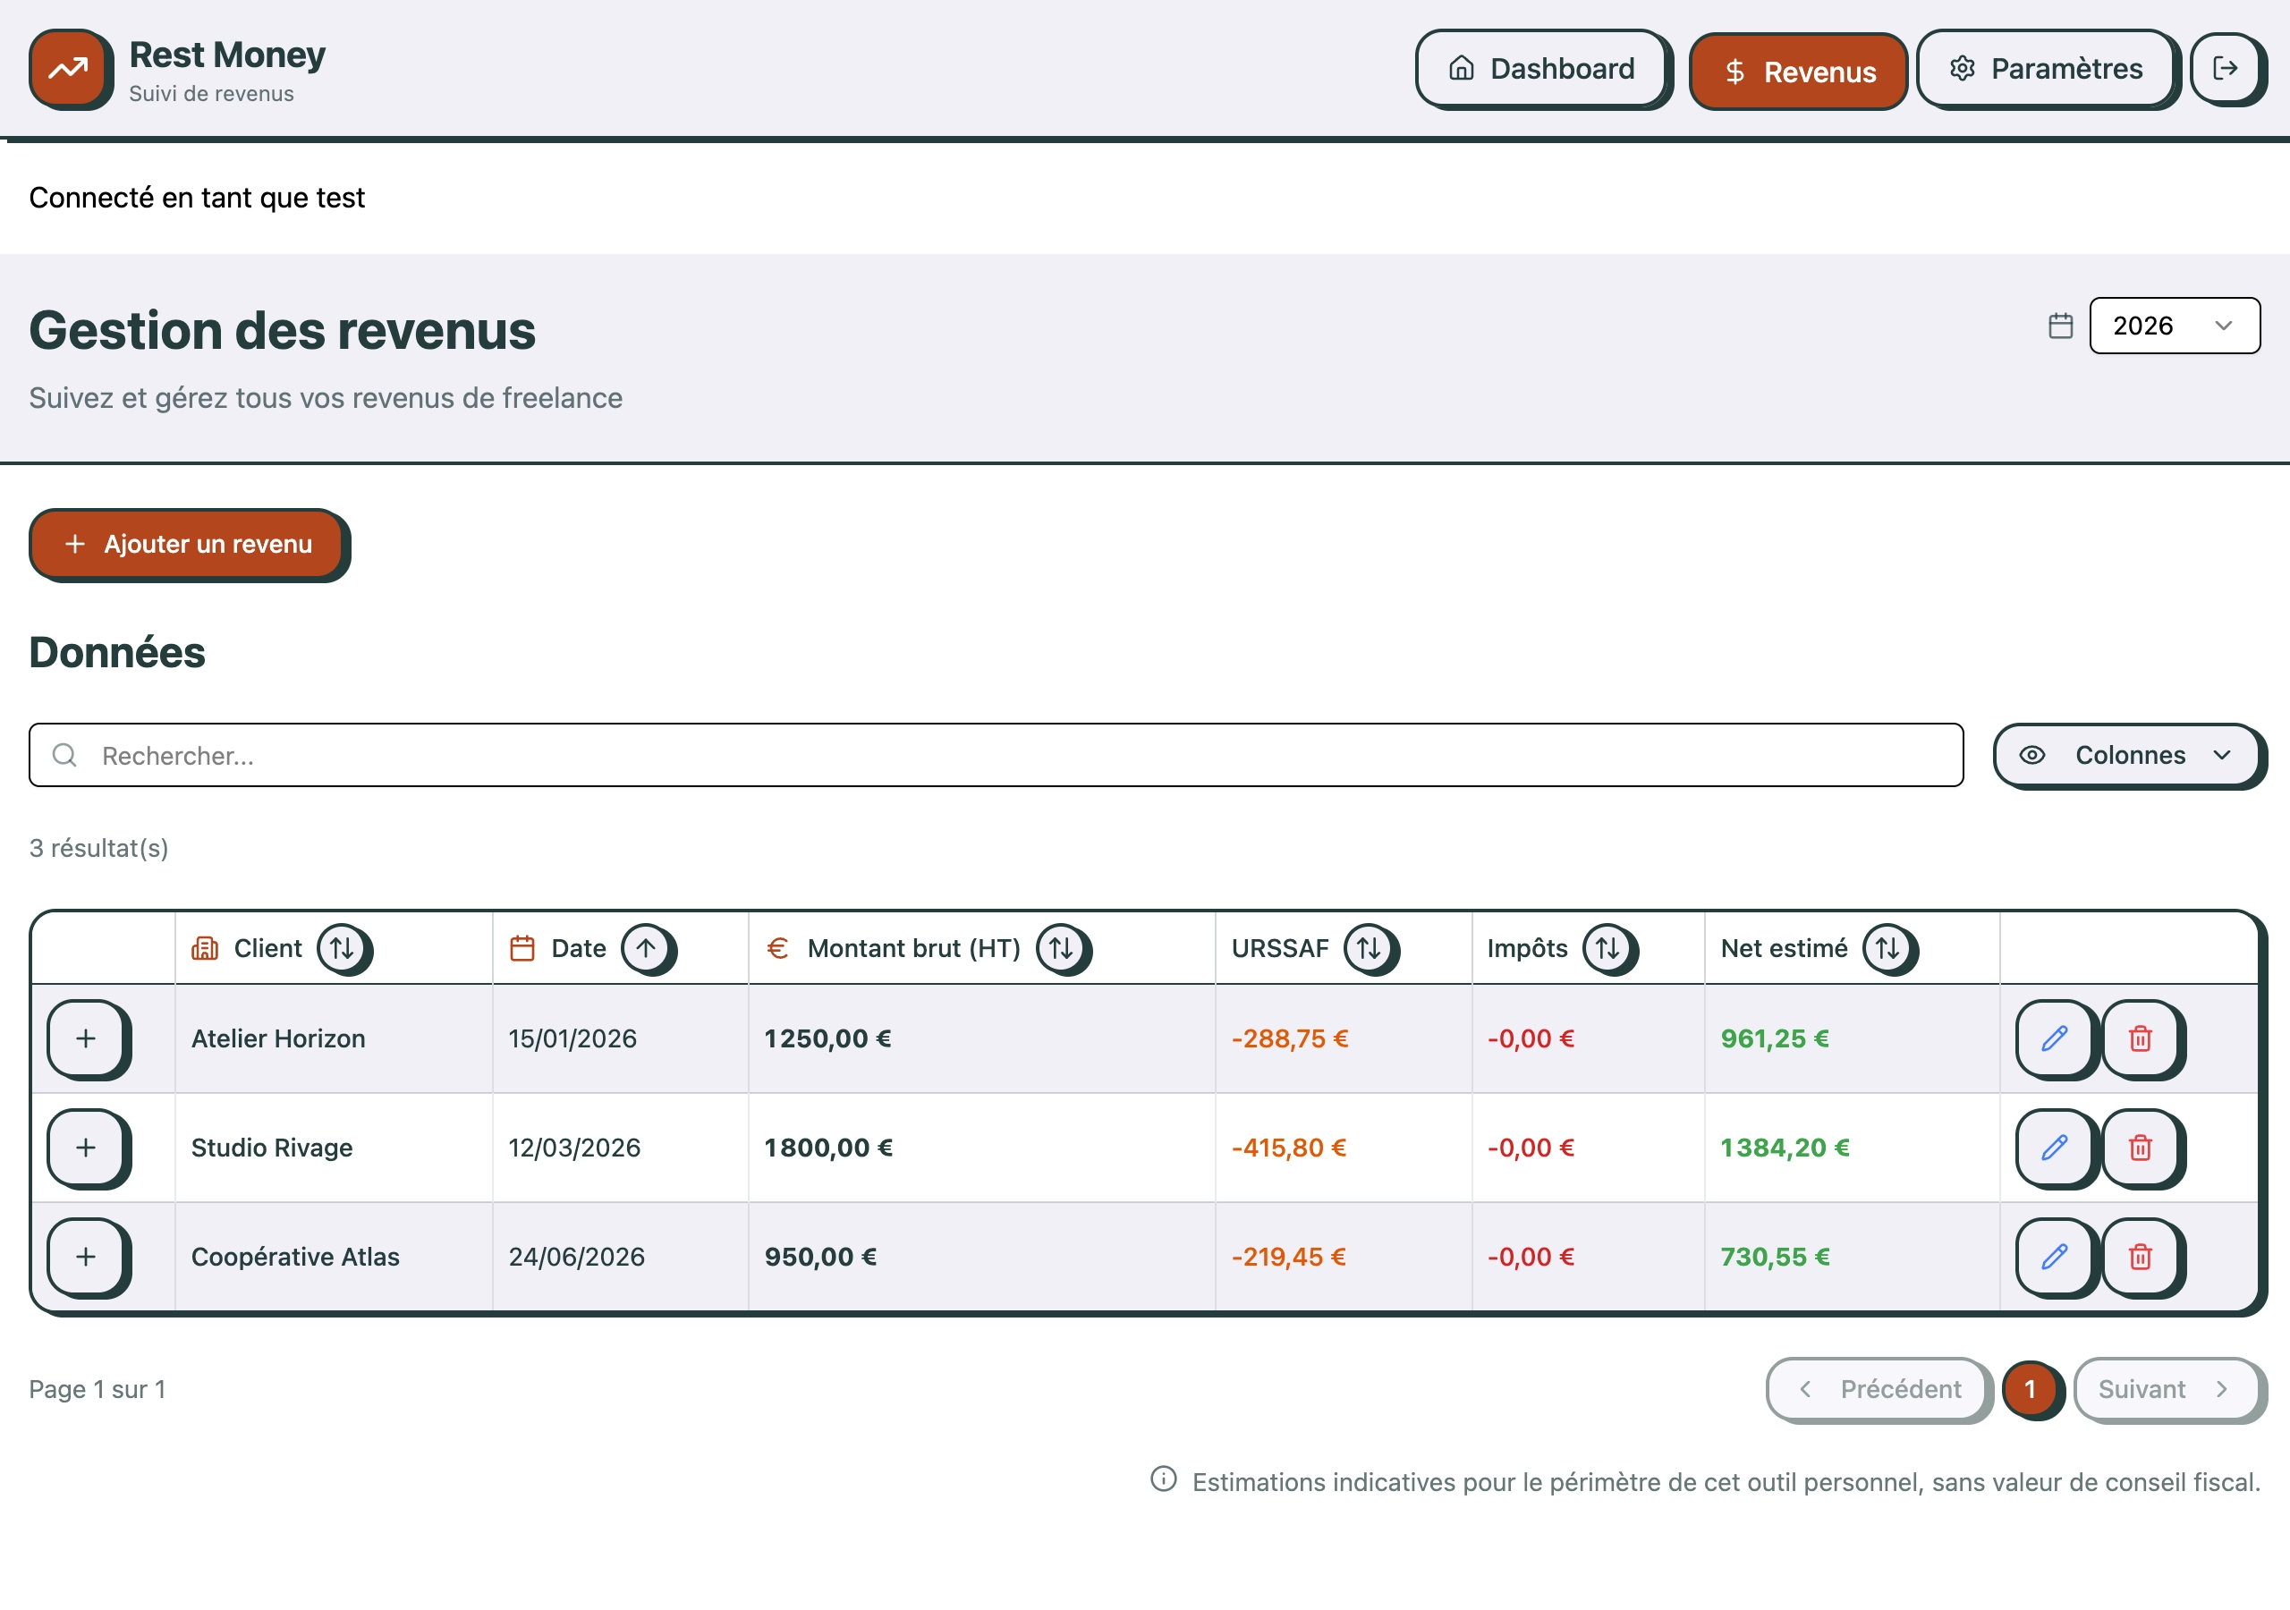Viewport: 2290px width, 1610px height.
Task: Delete the Atelier Horizon revenue entry
Action: pos(2140,1038)
